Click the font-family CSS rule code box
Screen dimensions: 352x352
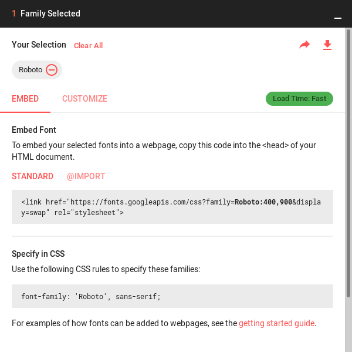click(x=172, y=296)
